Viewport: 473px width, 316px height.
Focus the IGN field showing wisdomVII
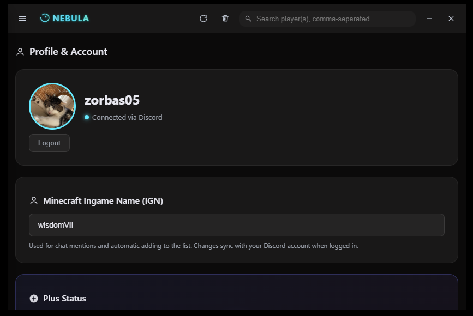(237, 224)
